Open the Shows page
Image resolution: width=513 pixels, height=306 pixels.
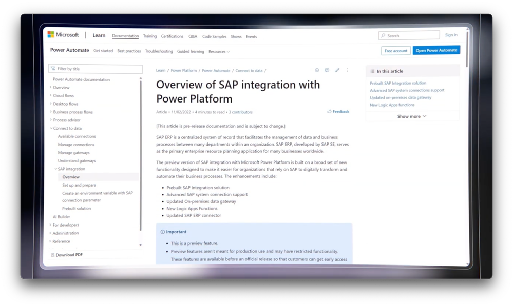point(236,36)
